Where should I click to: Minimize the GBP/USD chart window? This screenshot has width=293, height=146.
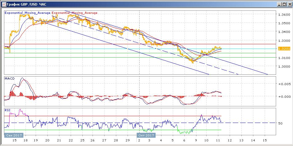pyautogui.click(x=279, y=4)
